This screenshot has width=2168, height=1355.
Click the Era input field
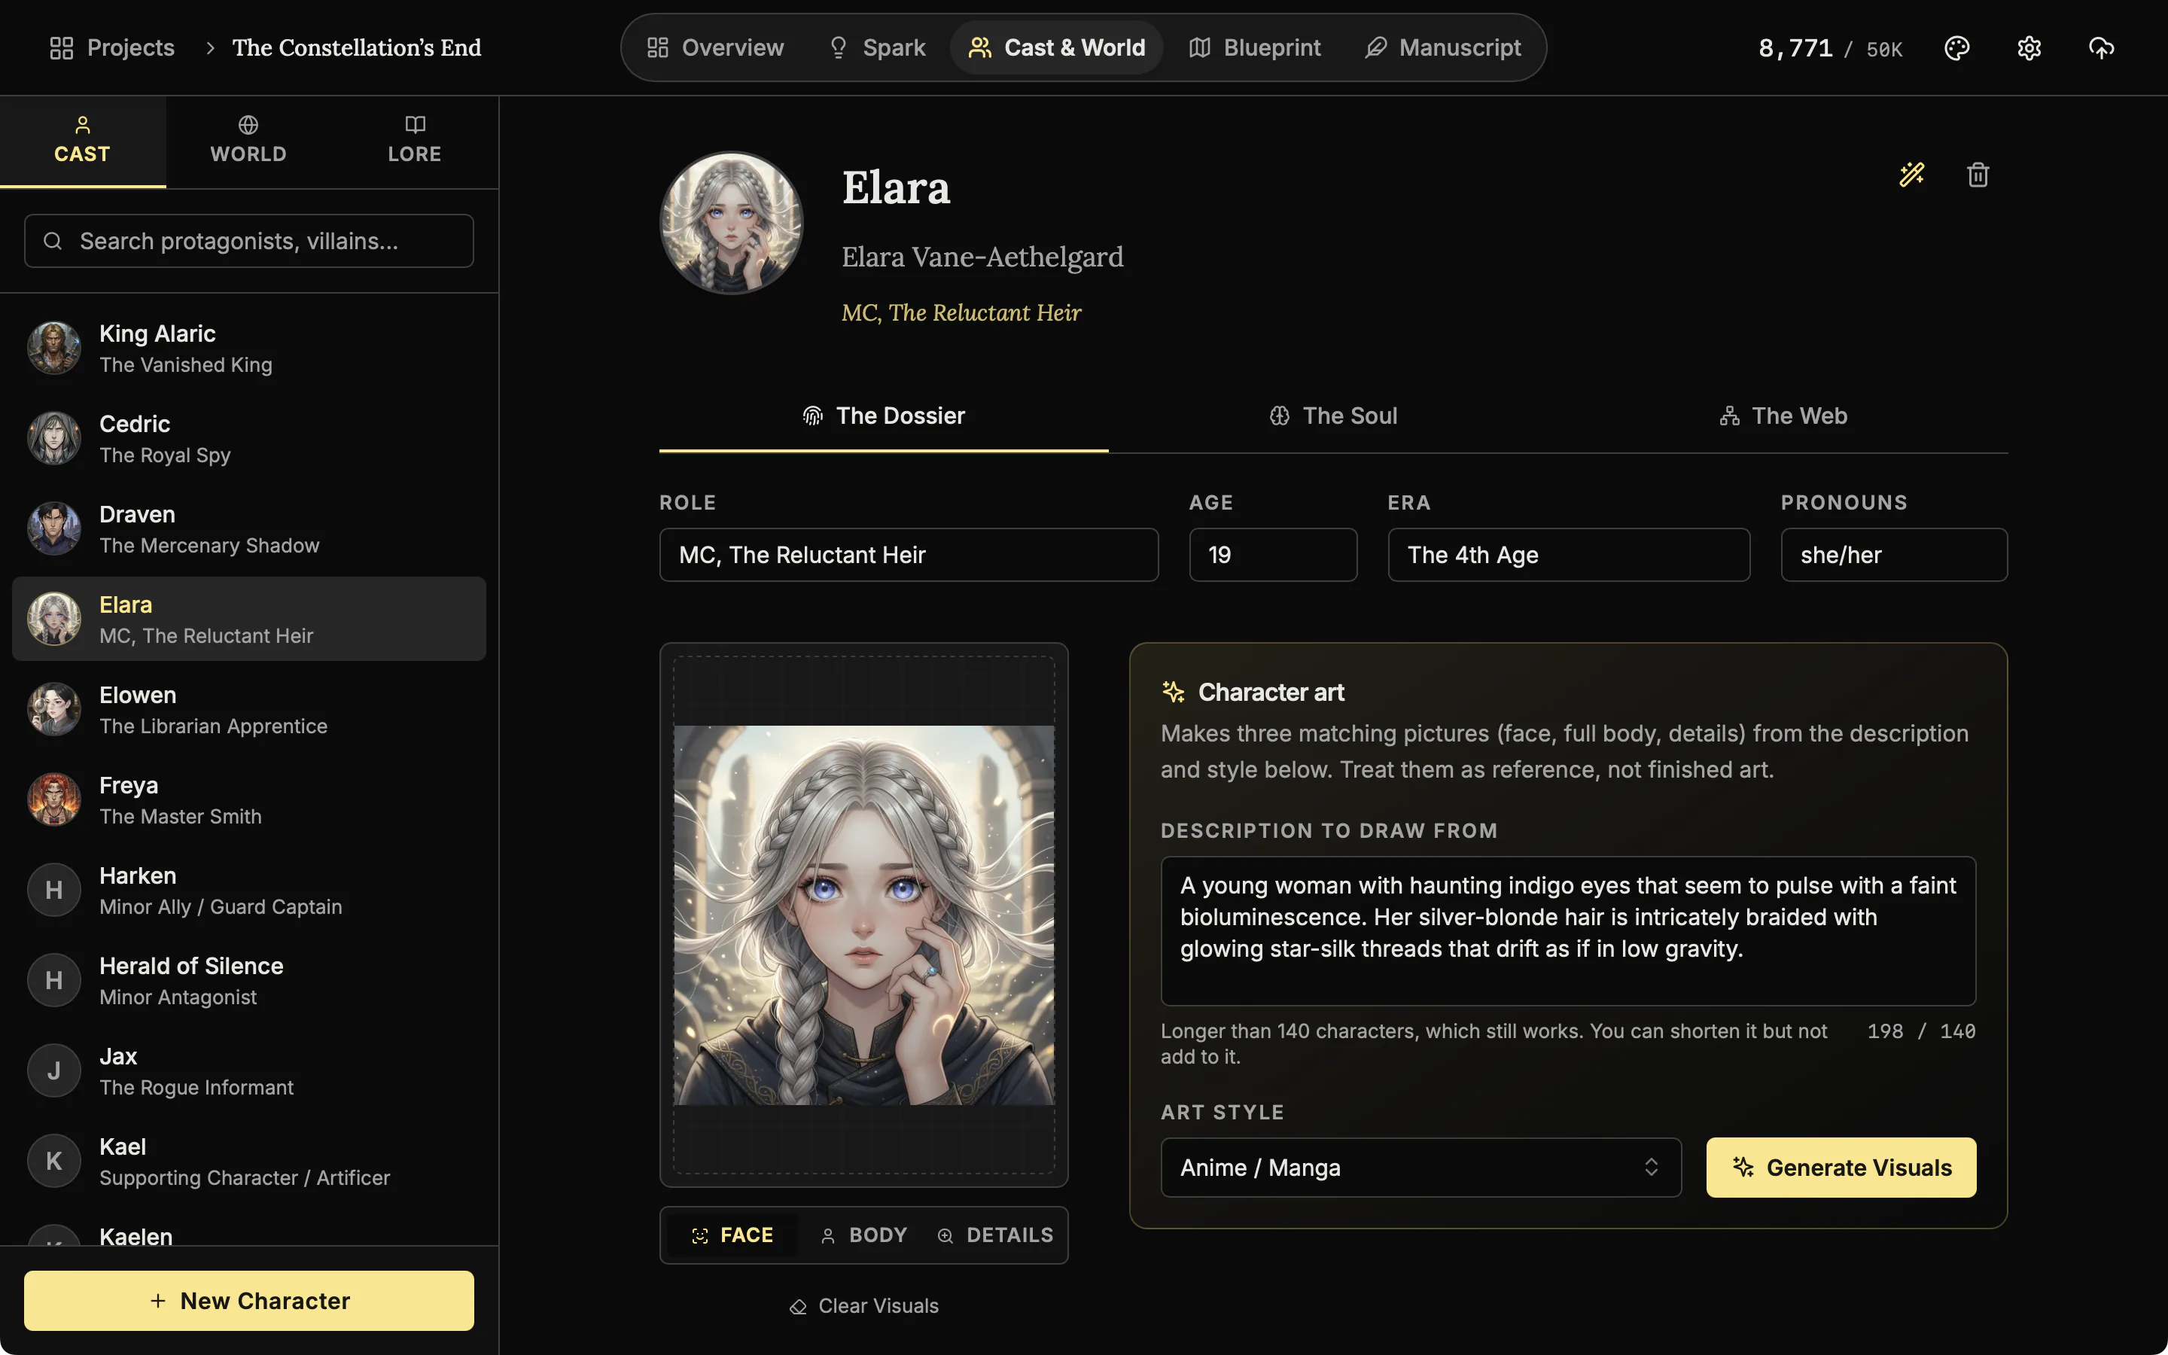(x=1569, y=555)
